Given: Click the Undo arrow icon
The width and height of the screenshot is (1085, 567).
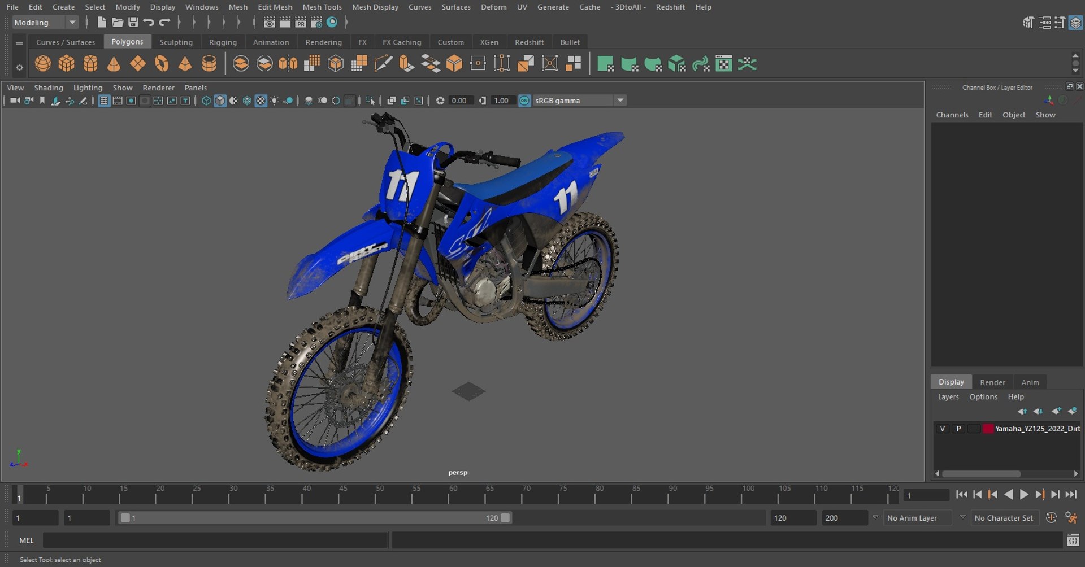Looking at the screenshot, I should click(x=149, y=22).
